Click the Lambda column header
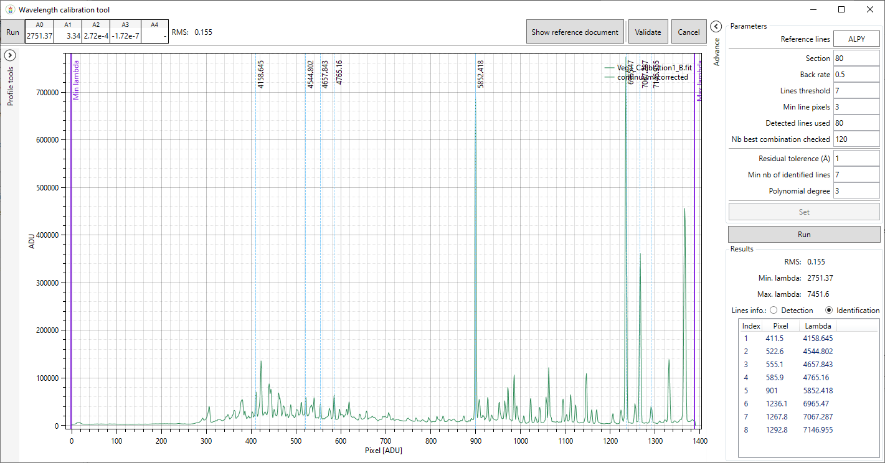The width and height of the screenshot is (885, 463). tap(817, 326)
